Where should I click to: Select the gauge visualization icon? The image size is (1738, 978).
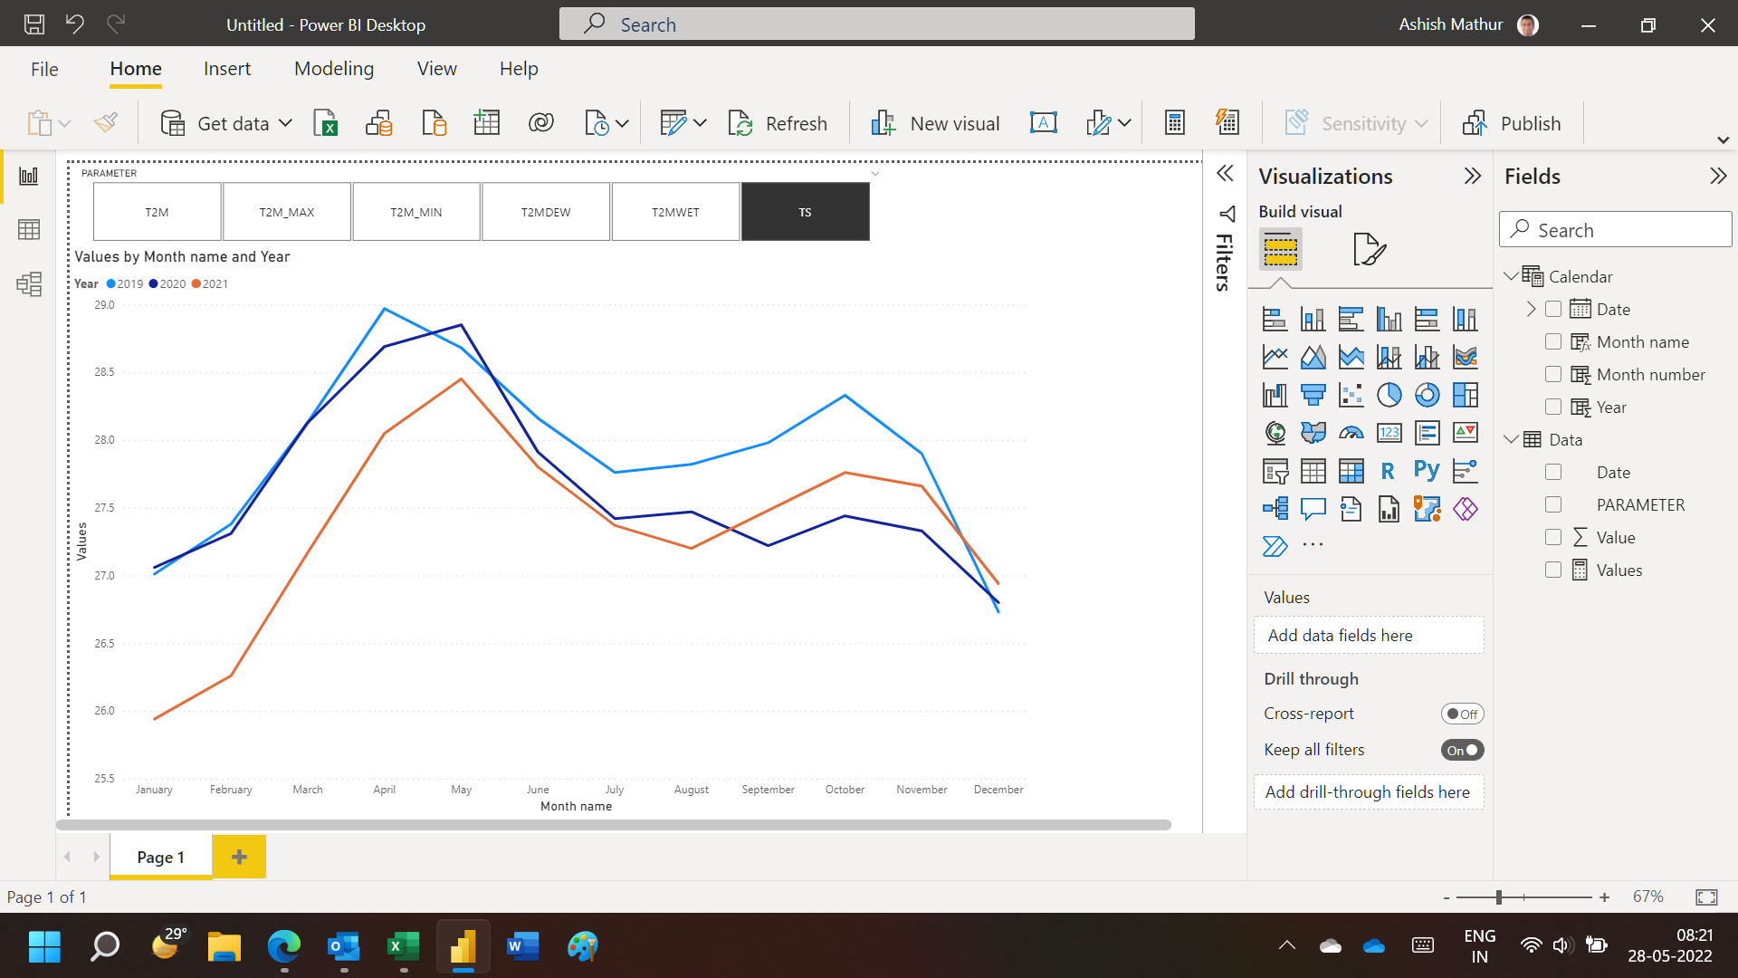[1351, 433]
